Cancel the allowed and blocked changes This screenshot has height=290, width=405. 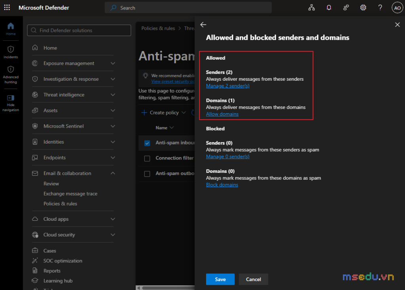tap(254, 279)
